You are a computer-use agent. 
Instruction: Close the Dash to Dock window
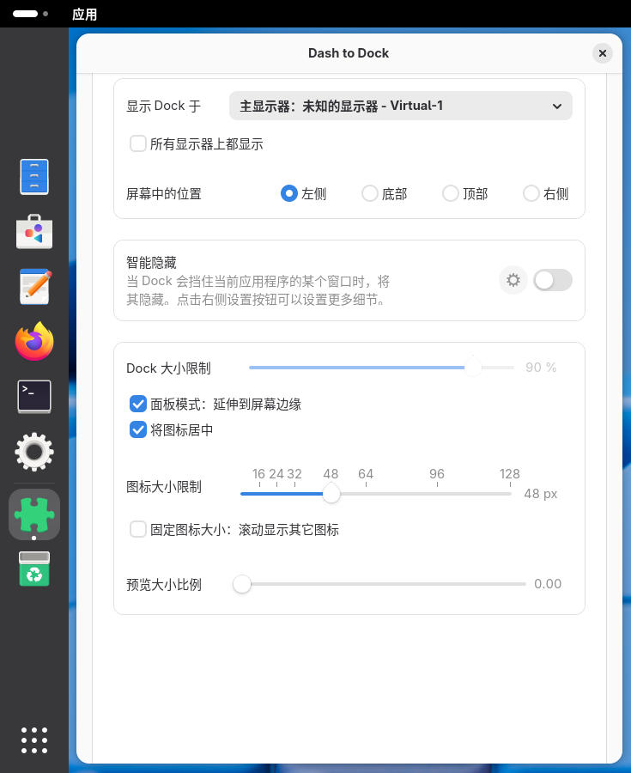pyautogui.click(x=603, y=53)
